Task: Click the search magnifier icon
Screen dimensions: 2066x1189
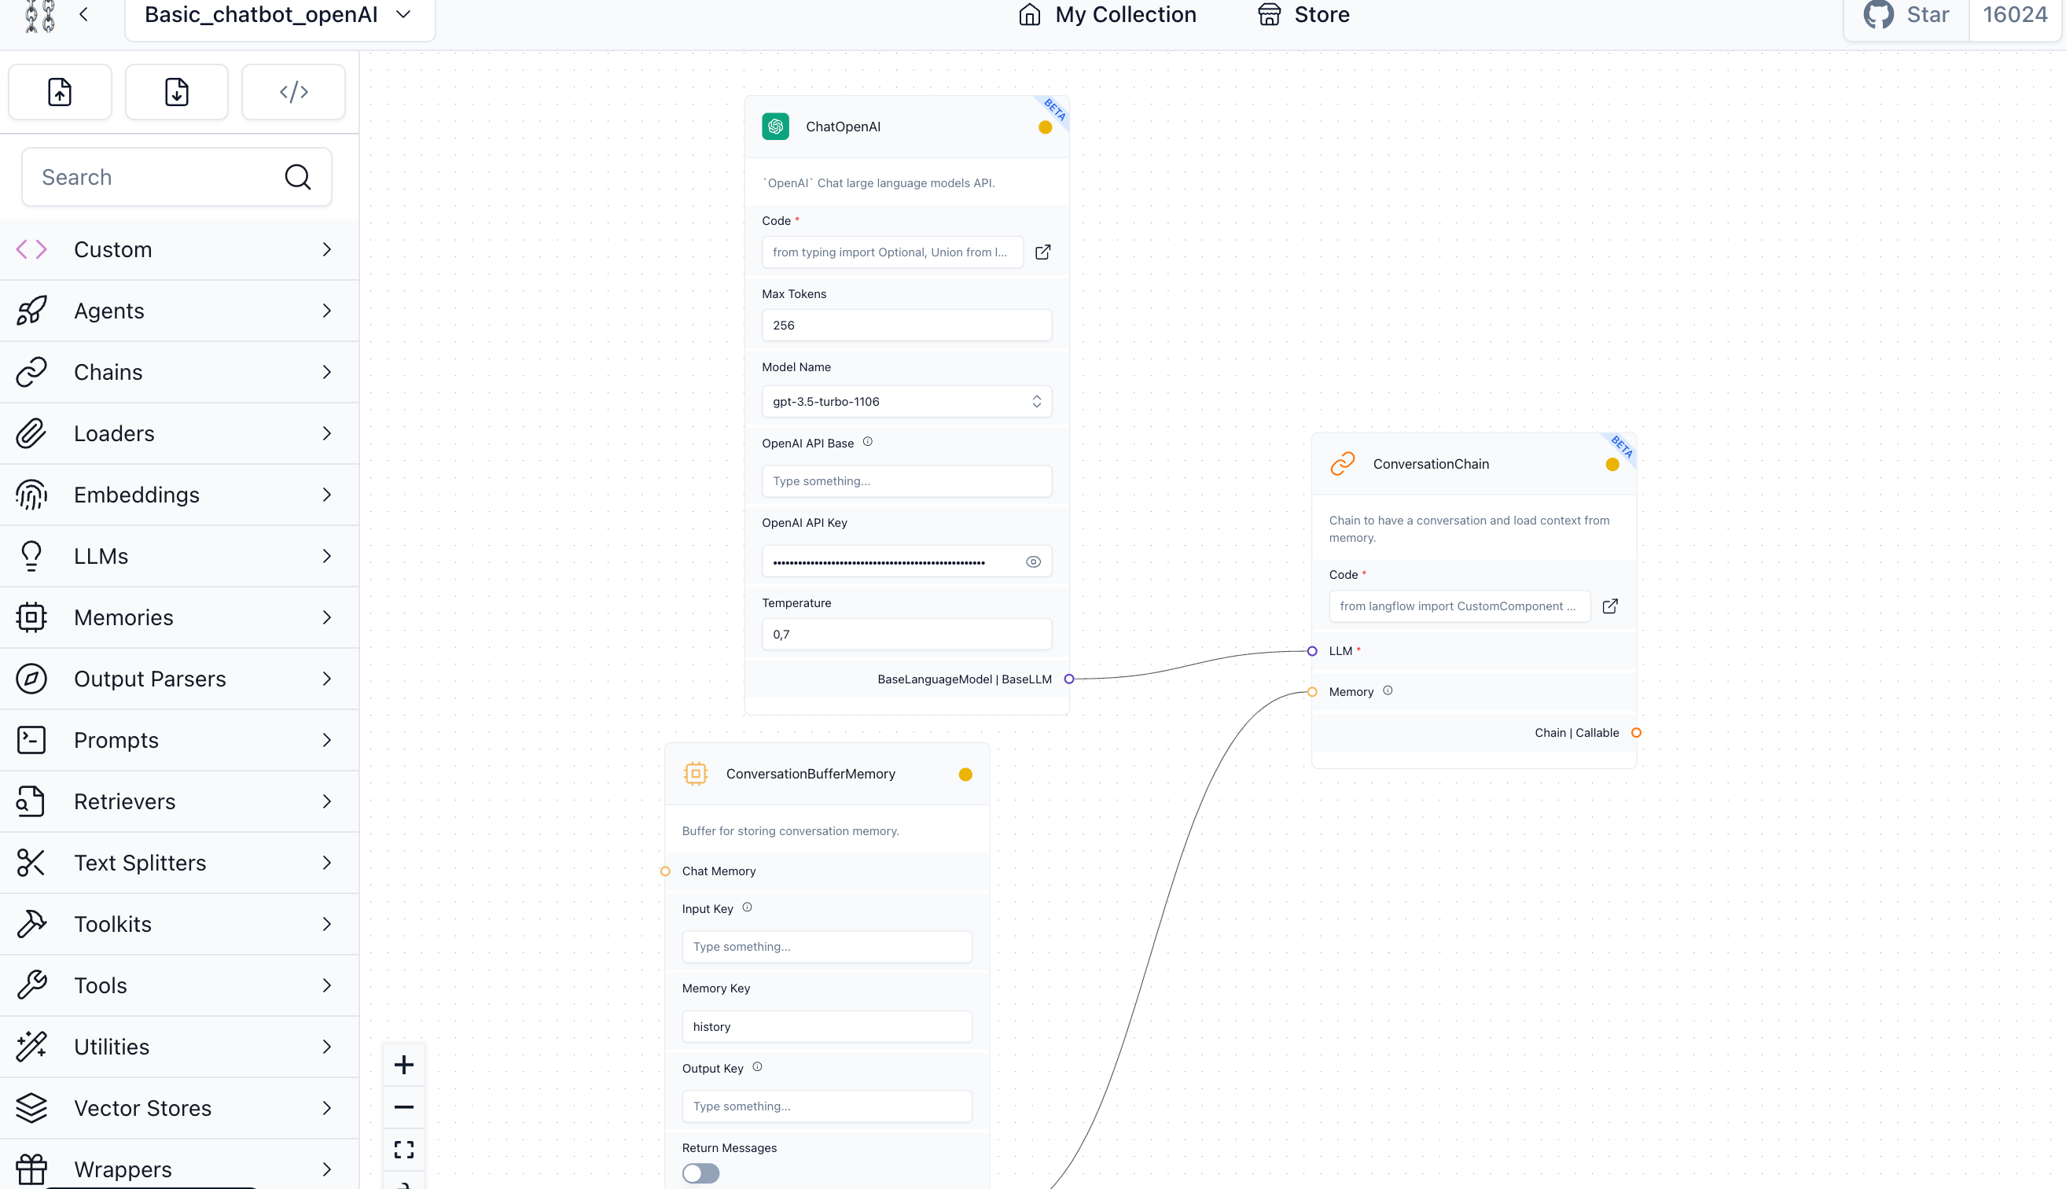Action: tap(297, 177)
